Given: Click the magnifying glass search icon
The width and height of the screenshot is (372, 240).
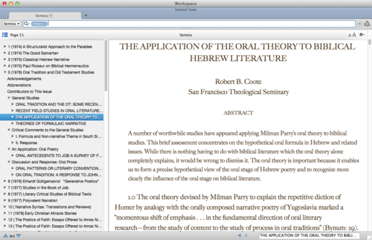Looking at the screenshot, I should click(x=26, y=24).
